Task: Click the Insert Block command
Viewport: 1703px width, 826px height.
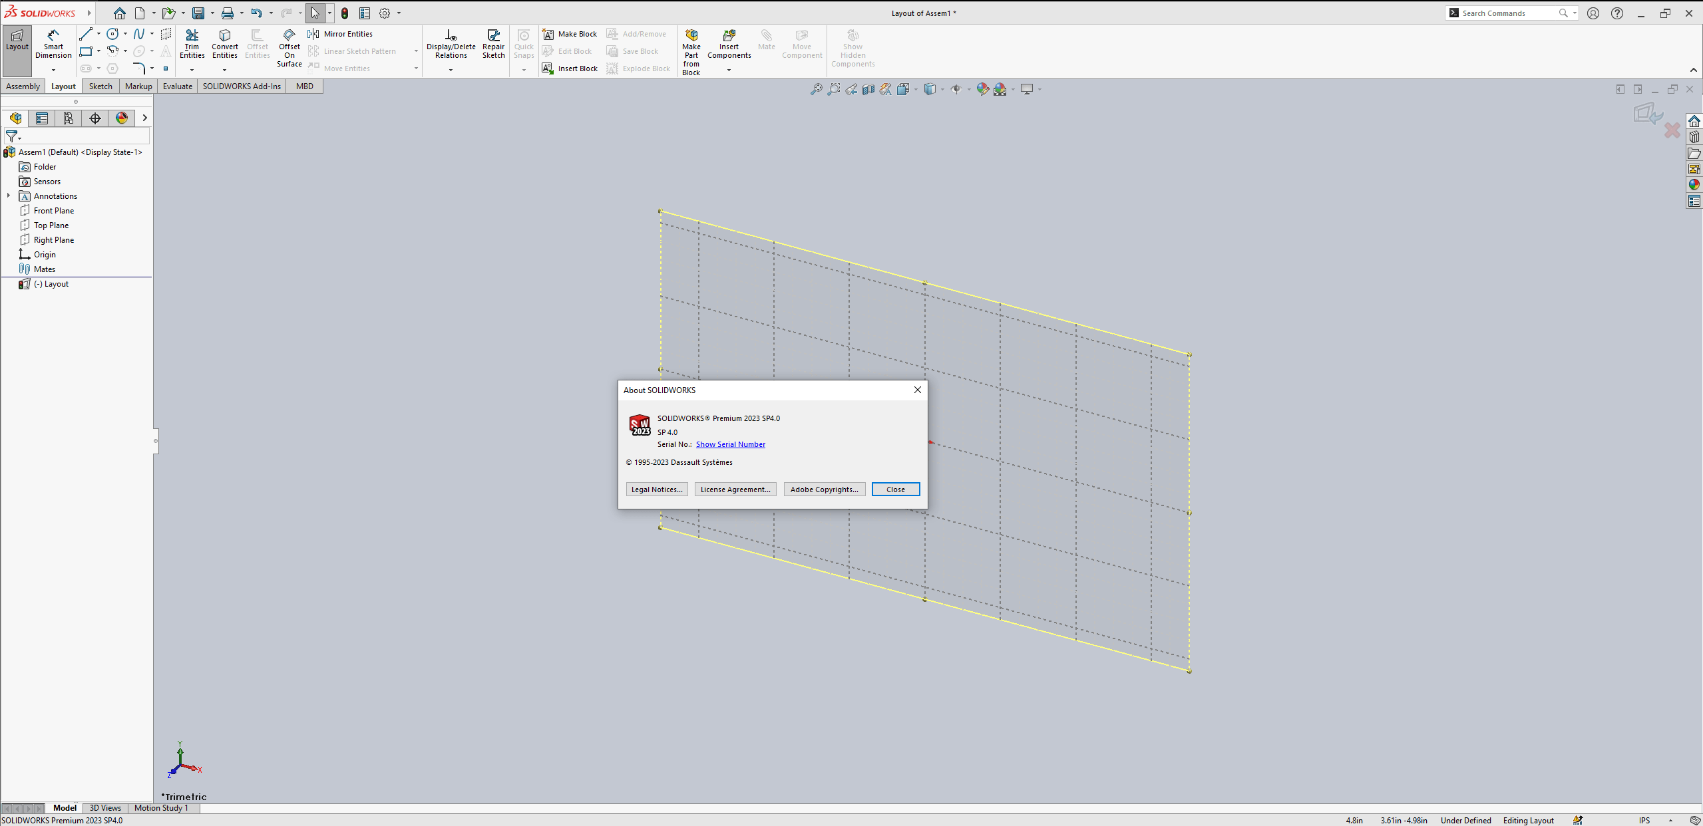Action: point(570,69)
